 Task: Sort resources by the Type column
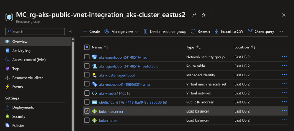tap(199, 47)
